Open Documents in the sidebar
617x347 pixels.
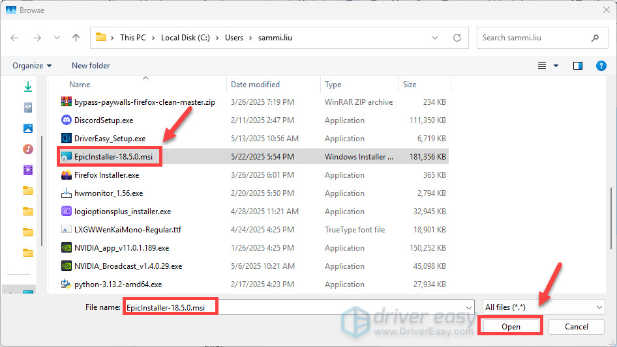coord(28,107)
